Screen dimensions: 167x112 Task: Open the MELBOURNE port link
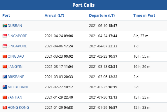click(x=18, y=87)
